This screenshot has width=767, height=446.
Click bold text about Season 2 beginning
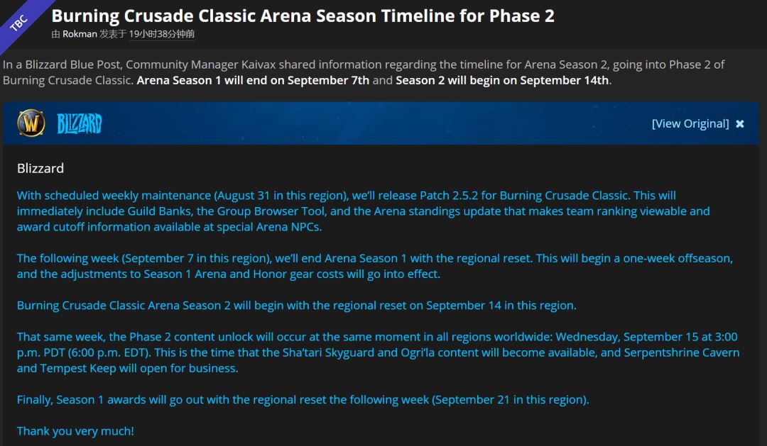coord(501,80)
